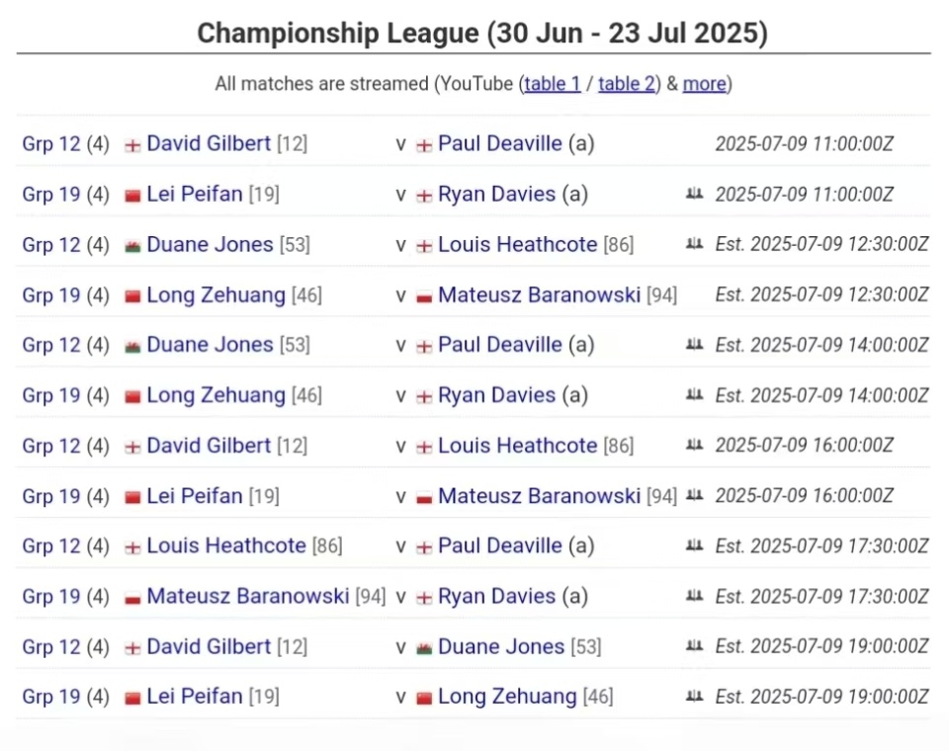Open the YouTube table 2 stream link
This screenshot has width=949, height=751.
627,84
